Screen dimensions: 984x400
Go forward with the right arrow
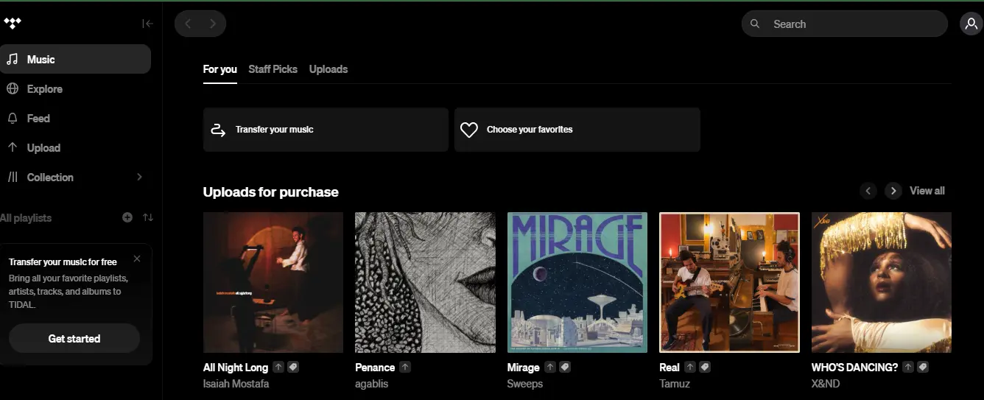[x=213, y=24]
